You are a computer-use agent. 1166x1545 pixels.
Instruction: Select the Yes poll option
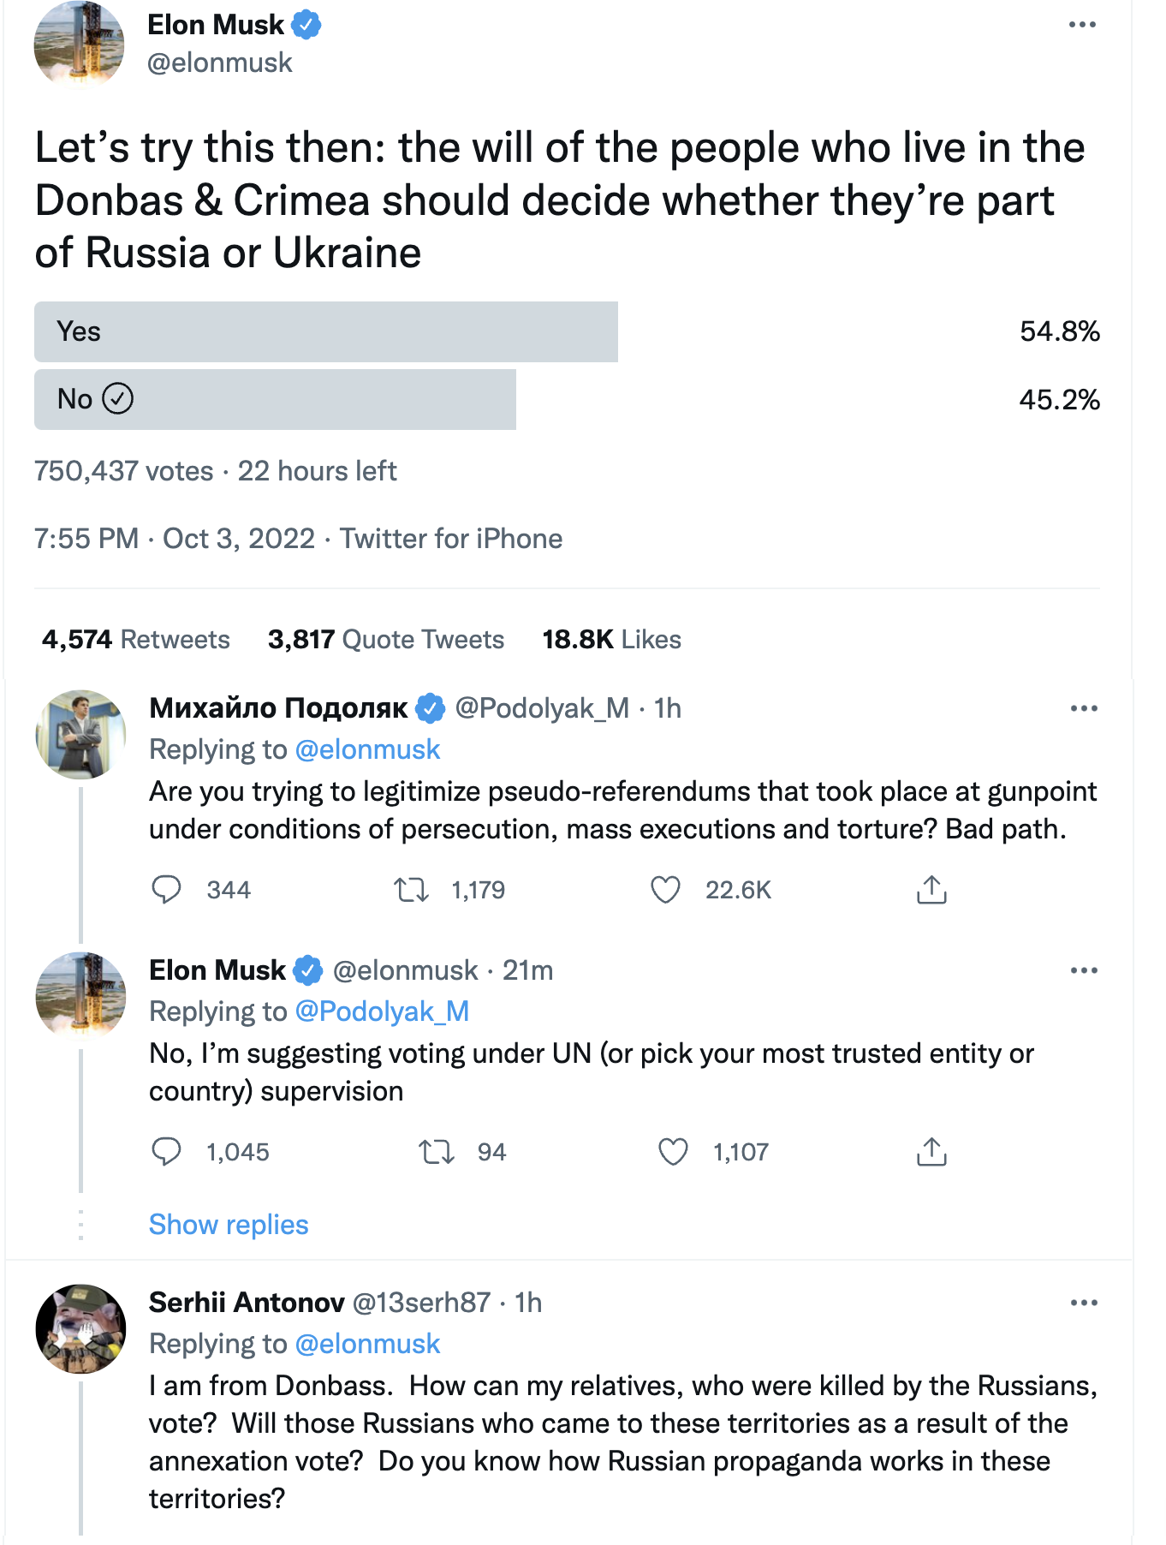pos(325,331)
